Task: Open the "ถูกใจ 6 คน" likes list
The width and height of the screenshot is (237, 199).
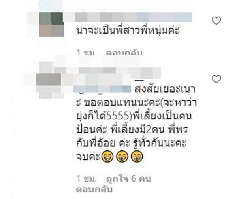Action: point(129,179)
